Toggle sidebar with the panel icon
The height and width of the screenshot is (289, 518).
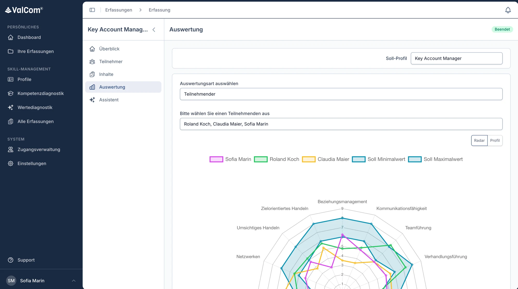92,10
